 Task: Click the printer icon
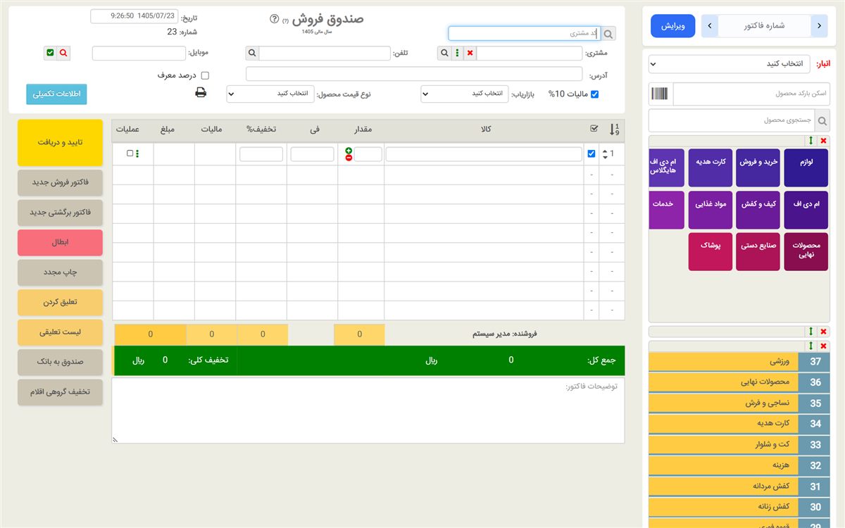coord(201,92)
